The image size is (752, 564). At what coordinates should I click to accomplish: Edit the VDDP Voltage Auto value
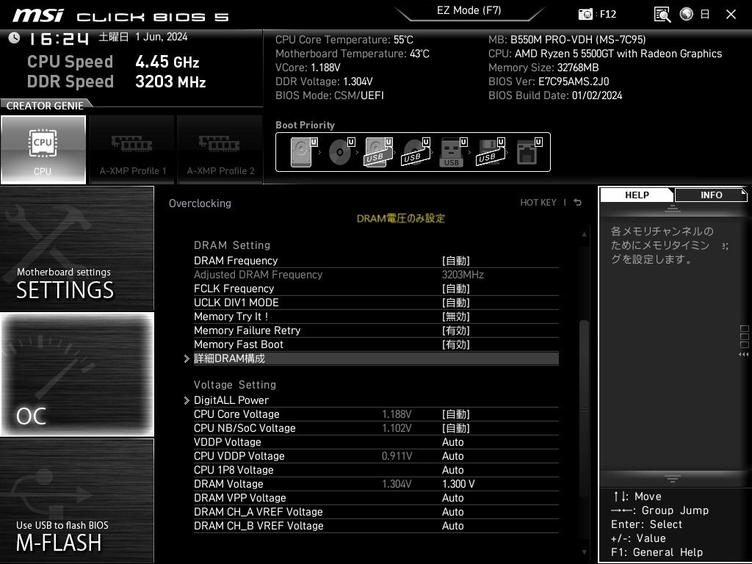click(452, 442)
